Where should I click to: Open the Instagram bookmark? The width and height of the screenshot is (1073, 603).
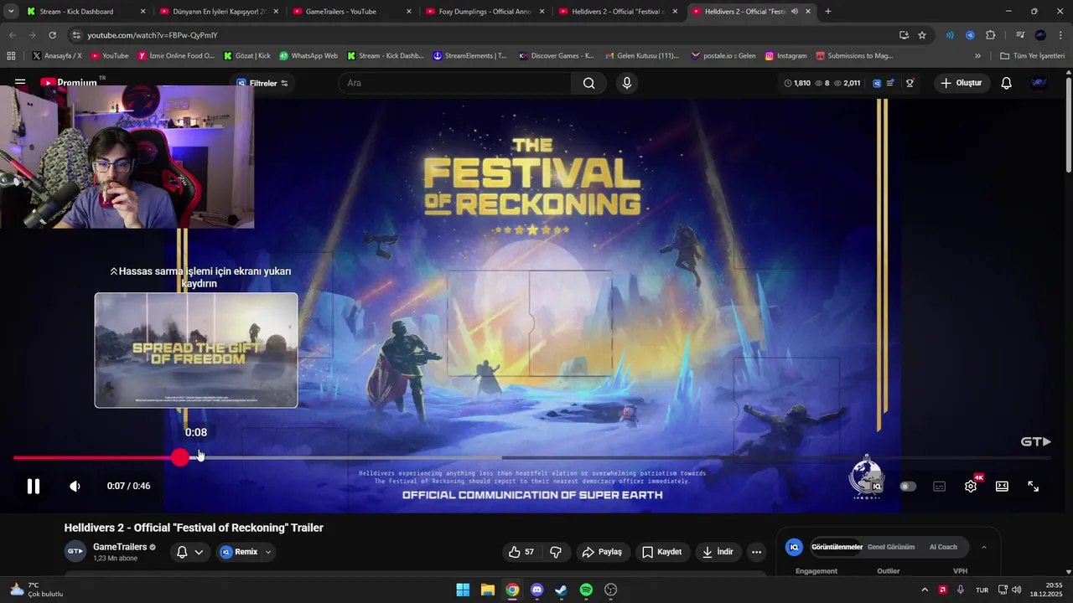[x=785, y=56]
